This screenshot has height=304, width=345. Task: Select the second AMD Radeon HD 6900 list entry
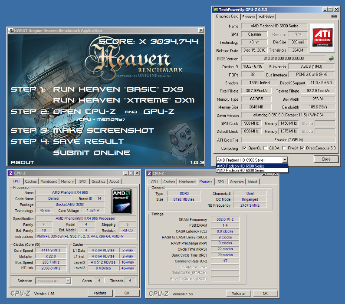(x=252, y=170)
